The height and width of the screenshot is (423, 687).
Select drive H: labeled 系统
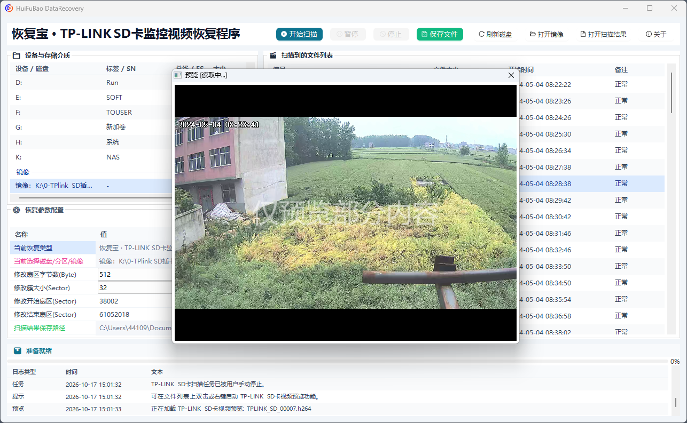click(x=91, y=142)
